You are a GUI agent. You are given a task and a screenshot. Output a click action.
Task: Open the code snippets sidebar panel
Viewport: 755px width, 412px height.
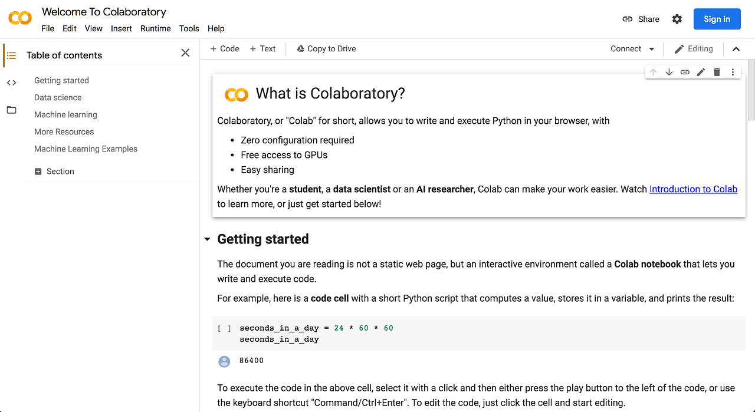click(x=11, y=83)
